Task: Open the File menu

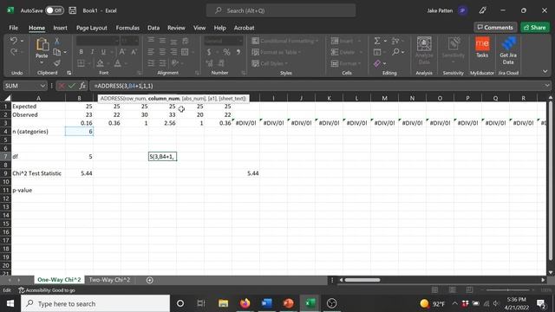Action: 14,28
